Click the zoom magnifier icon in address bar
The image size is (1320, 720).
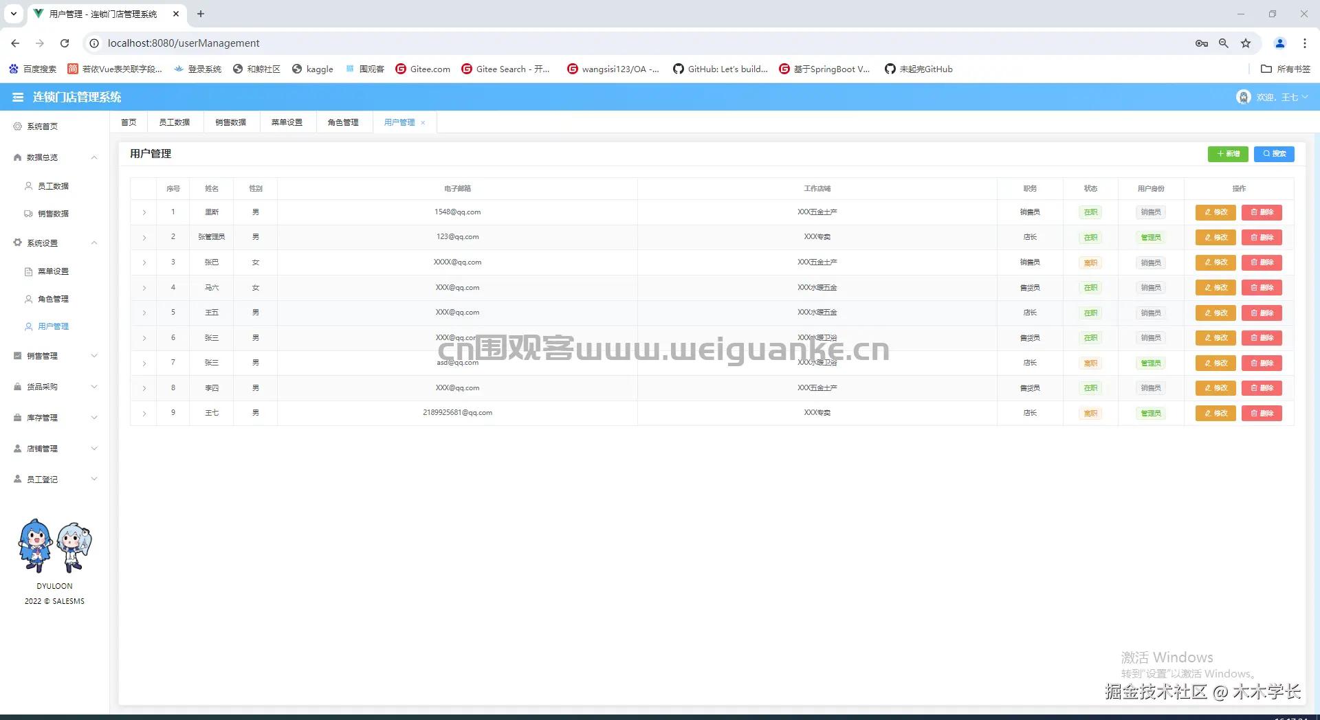[x=1224, y=43]
